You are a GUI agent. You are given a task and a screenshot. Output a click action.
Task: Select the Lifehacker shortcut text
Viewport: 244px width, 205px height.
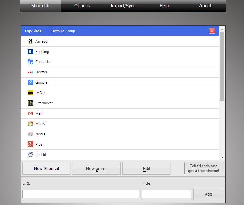44,103
